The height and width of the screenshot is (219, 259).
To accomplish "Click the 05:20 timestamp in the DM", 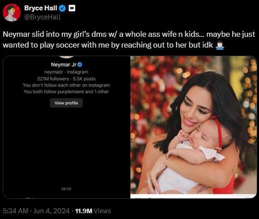I will click(x=66, y=189).
